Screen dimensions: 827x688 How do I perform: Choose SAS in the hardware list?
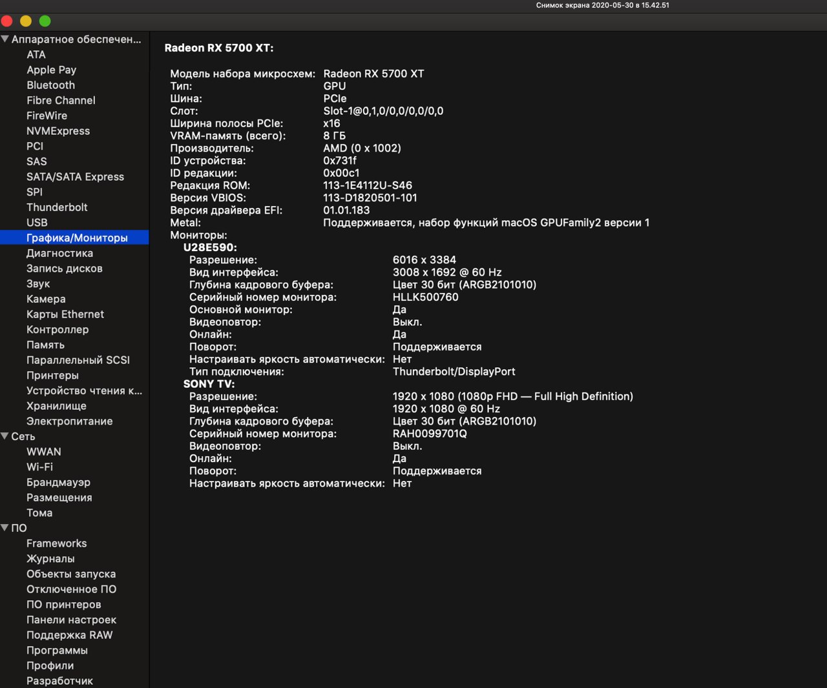click(37, 161)
